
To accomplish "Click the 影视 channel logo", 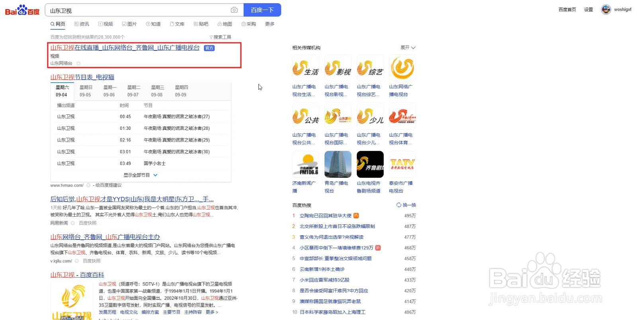I will click(338, 68).
